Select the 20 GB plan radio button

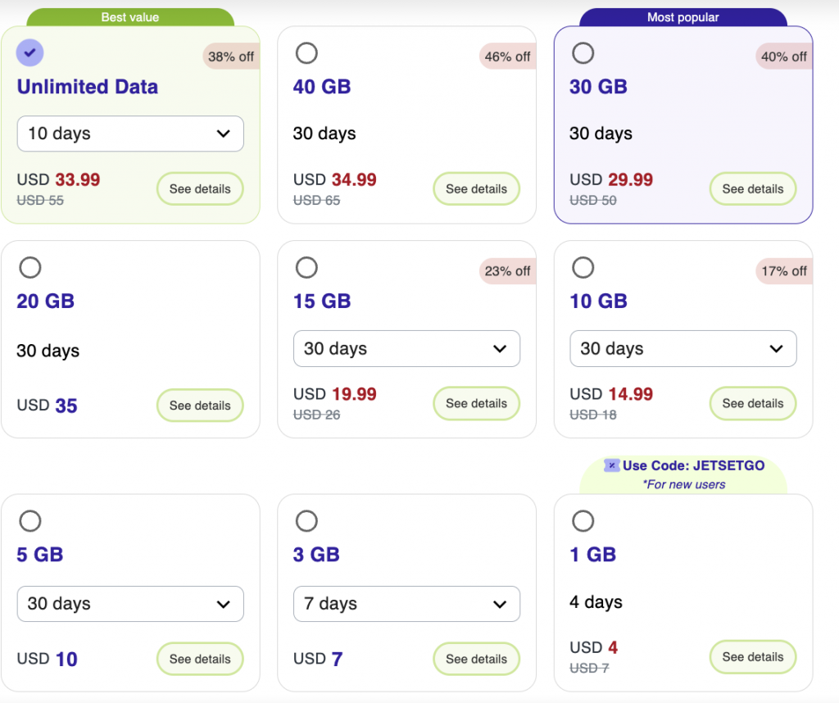30,267
